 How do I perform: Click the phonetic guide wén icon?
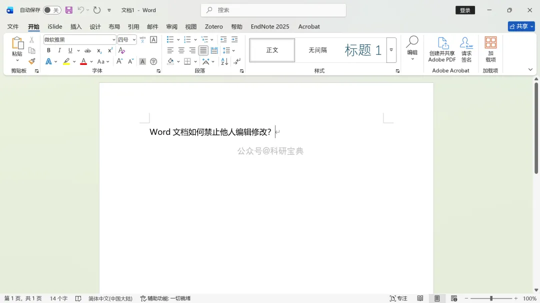click(142, 39)
